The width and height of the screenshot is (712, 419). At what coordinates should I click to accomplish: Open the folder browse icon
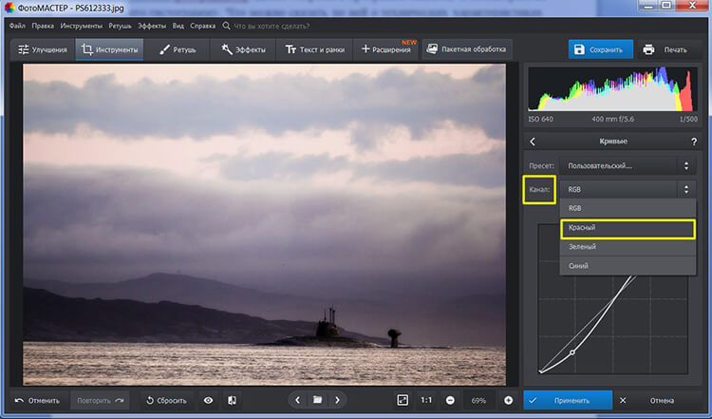pyautogui.click(x=318, y=400)
